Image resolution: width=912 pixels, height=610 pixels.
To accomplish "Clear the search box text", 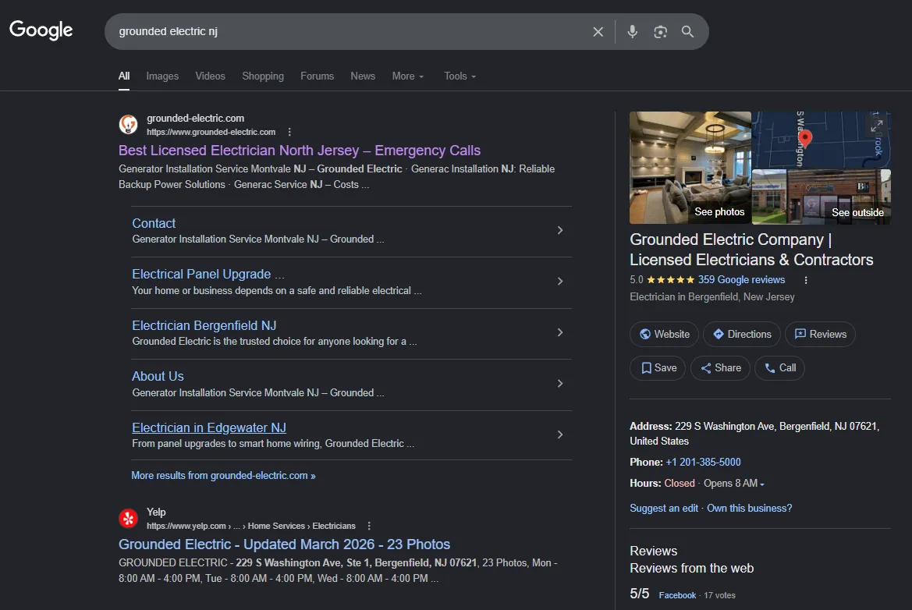I will coord(598,32).
